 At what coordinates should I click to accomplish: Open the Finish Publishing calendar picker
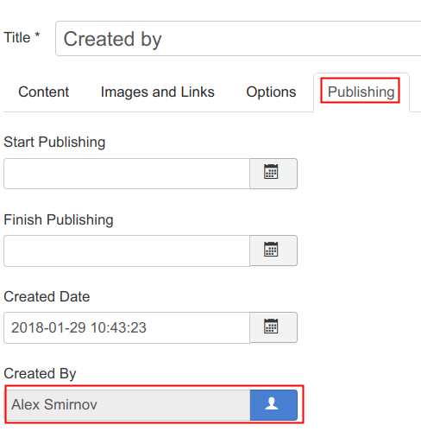(x=273, y=251)
